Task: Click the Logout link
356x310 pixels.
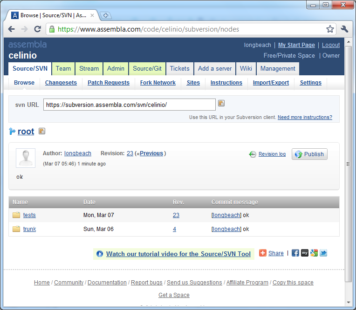Action: pyautogui.click(x=331, y=45)
